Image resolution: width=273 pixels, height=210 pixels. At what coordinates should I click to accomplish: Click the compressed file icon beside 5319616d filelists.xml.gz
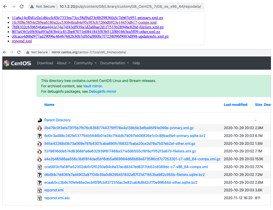click(40, 151)
